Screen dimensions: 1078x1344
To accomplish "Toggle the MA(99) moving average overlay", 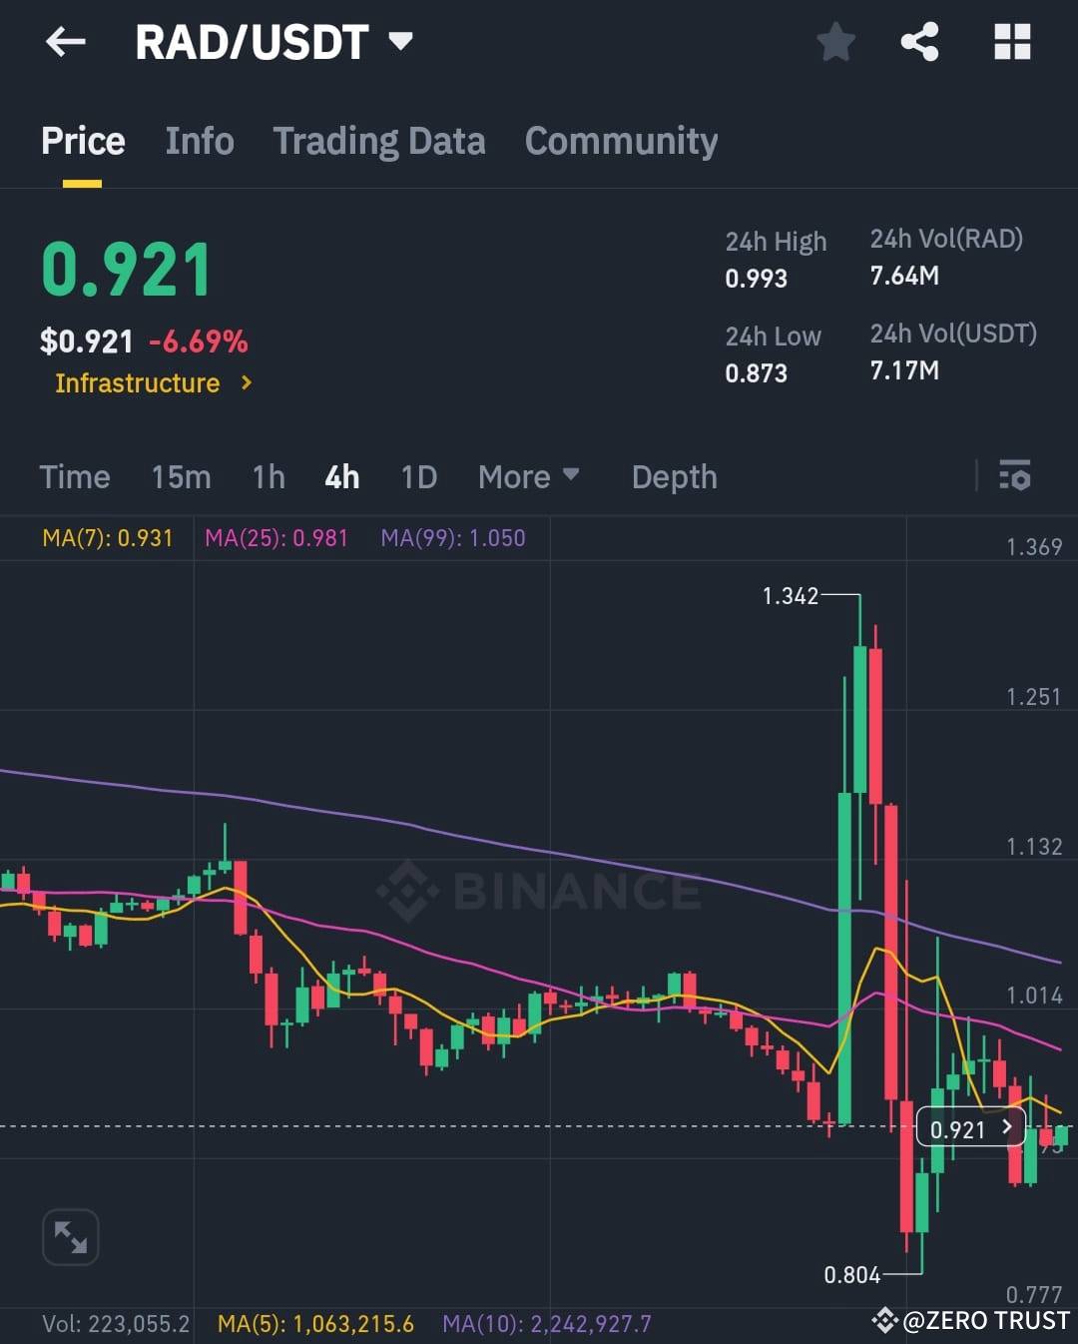I will click(x=453, y=537).
